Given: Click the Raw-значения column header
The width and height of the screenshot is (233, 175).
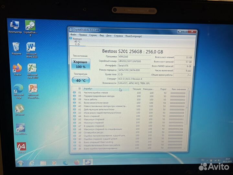Looking at the screenshot, I should 179,89.
